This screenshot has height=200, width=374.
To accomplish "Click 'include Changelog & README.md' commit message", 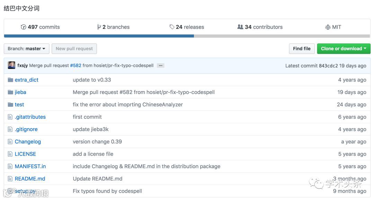I will pyautogui.click(x=146, y=166).
